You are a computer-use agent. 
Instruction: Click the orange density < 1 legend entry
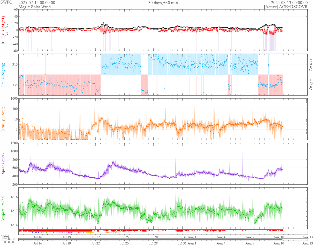pyautogui.click(x=112, y=232)
